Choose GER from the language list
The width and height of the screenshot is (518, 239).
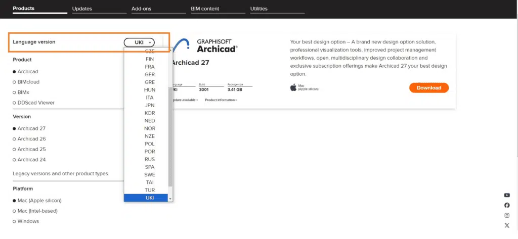(x=150, y=75)
